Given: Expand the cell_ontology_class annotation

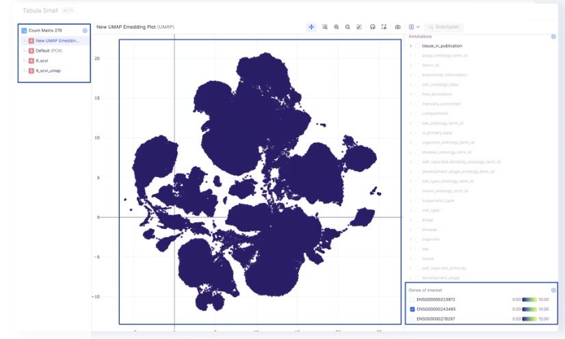Looking at the screenshot, I should [x=410, y=85].
